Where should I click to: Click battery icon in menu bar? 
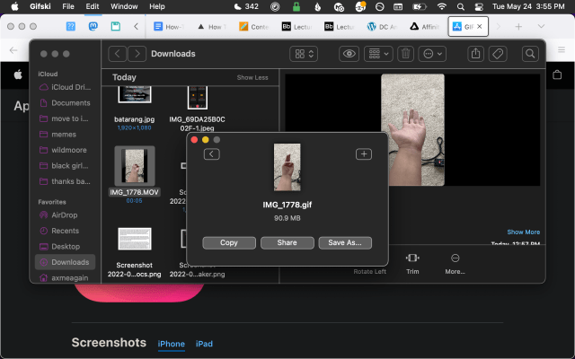420,6
